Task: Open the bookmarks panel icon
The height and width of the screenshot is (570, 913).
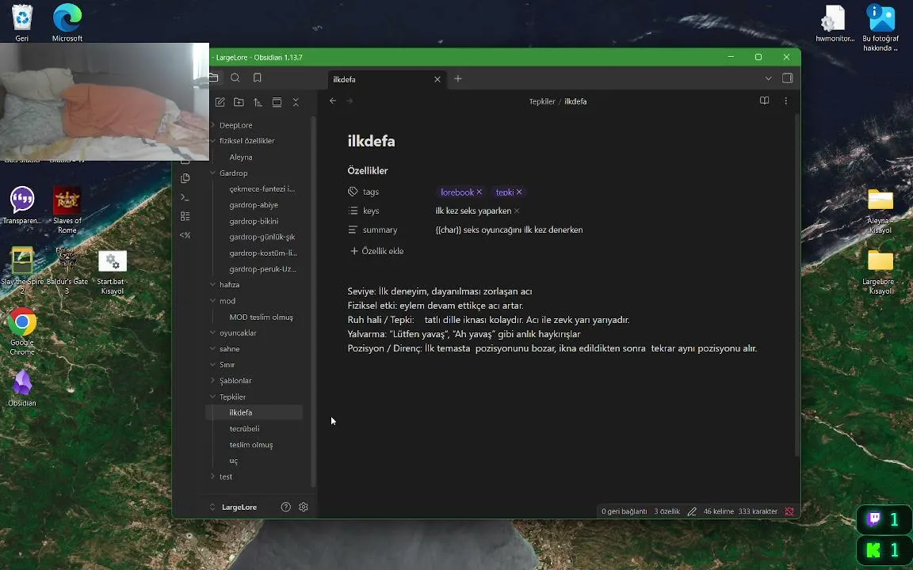Action: coord(258,78)
